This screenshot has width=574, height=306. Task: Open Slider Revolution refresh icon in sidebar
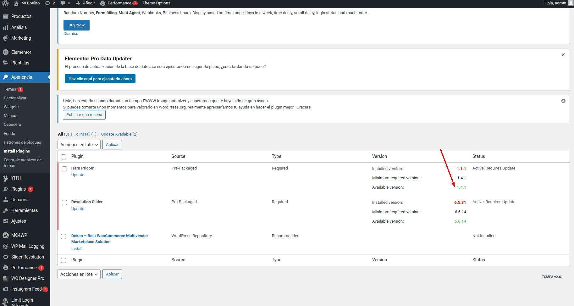point(6,257)
